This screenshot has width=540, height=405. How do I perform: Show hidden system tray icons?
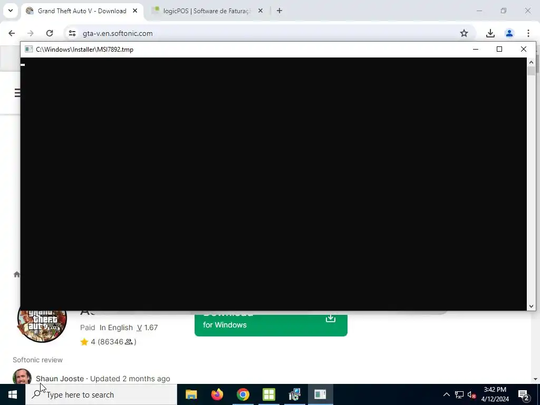point(446,394)
